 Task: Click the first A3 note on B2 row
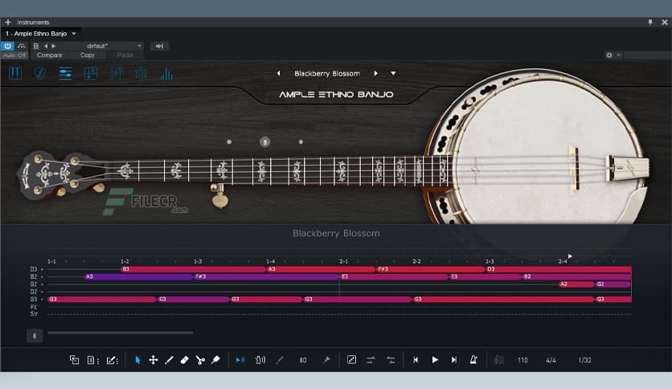click(x=139, y=276)
